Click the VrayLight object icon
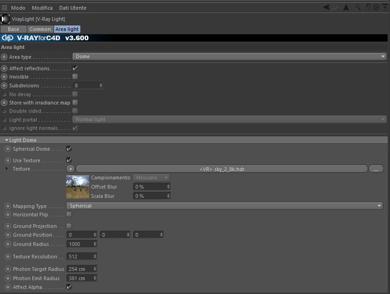 (x=5, y=19)
